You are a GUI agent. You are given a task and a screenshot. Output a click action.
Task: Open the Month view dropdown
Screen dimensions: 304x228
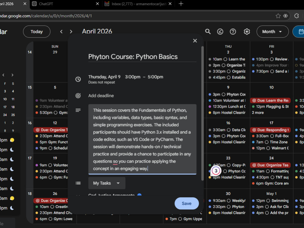pos(272,32)
